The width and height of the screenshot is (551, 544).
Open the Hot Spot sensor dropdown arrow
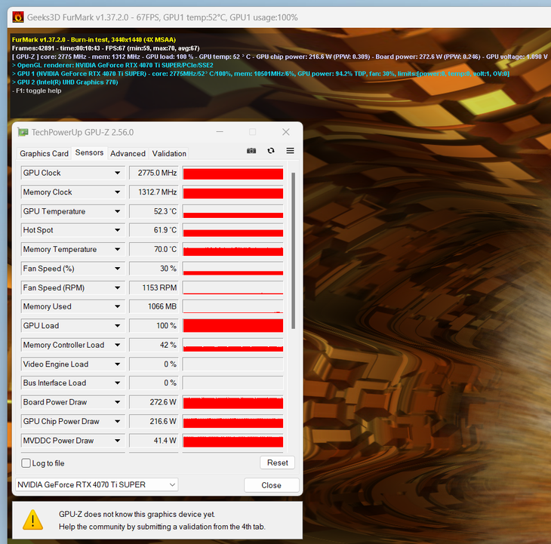point(117,230)
